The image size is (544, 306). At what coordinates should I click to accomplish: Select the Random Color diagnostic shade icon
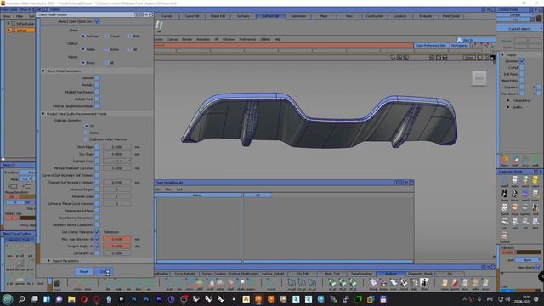tap(525, 180)
